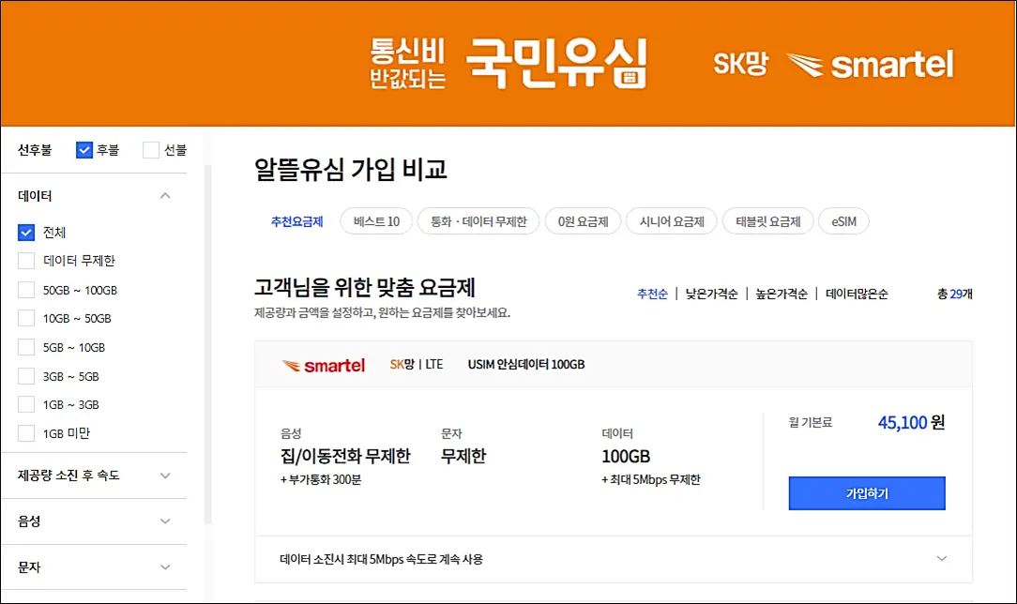1017x604 pixels.
Task: Open the eSIM category tab
Action: tap(843, 220)
